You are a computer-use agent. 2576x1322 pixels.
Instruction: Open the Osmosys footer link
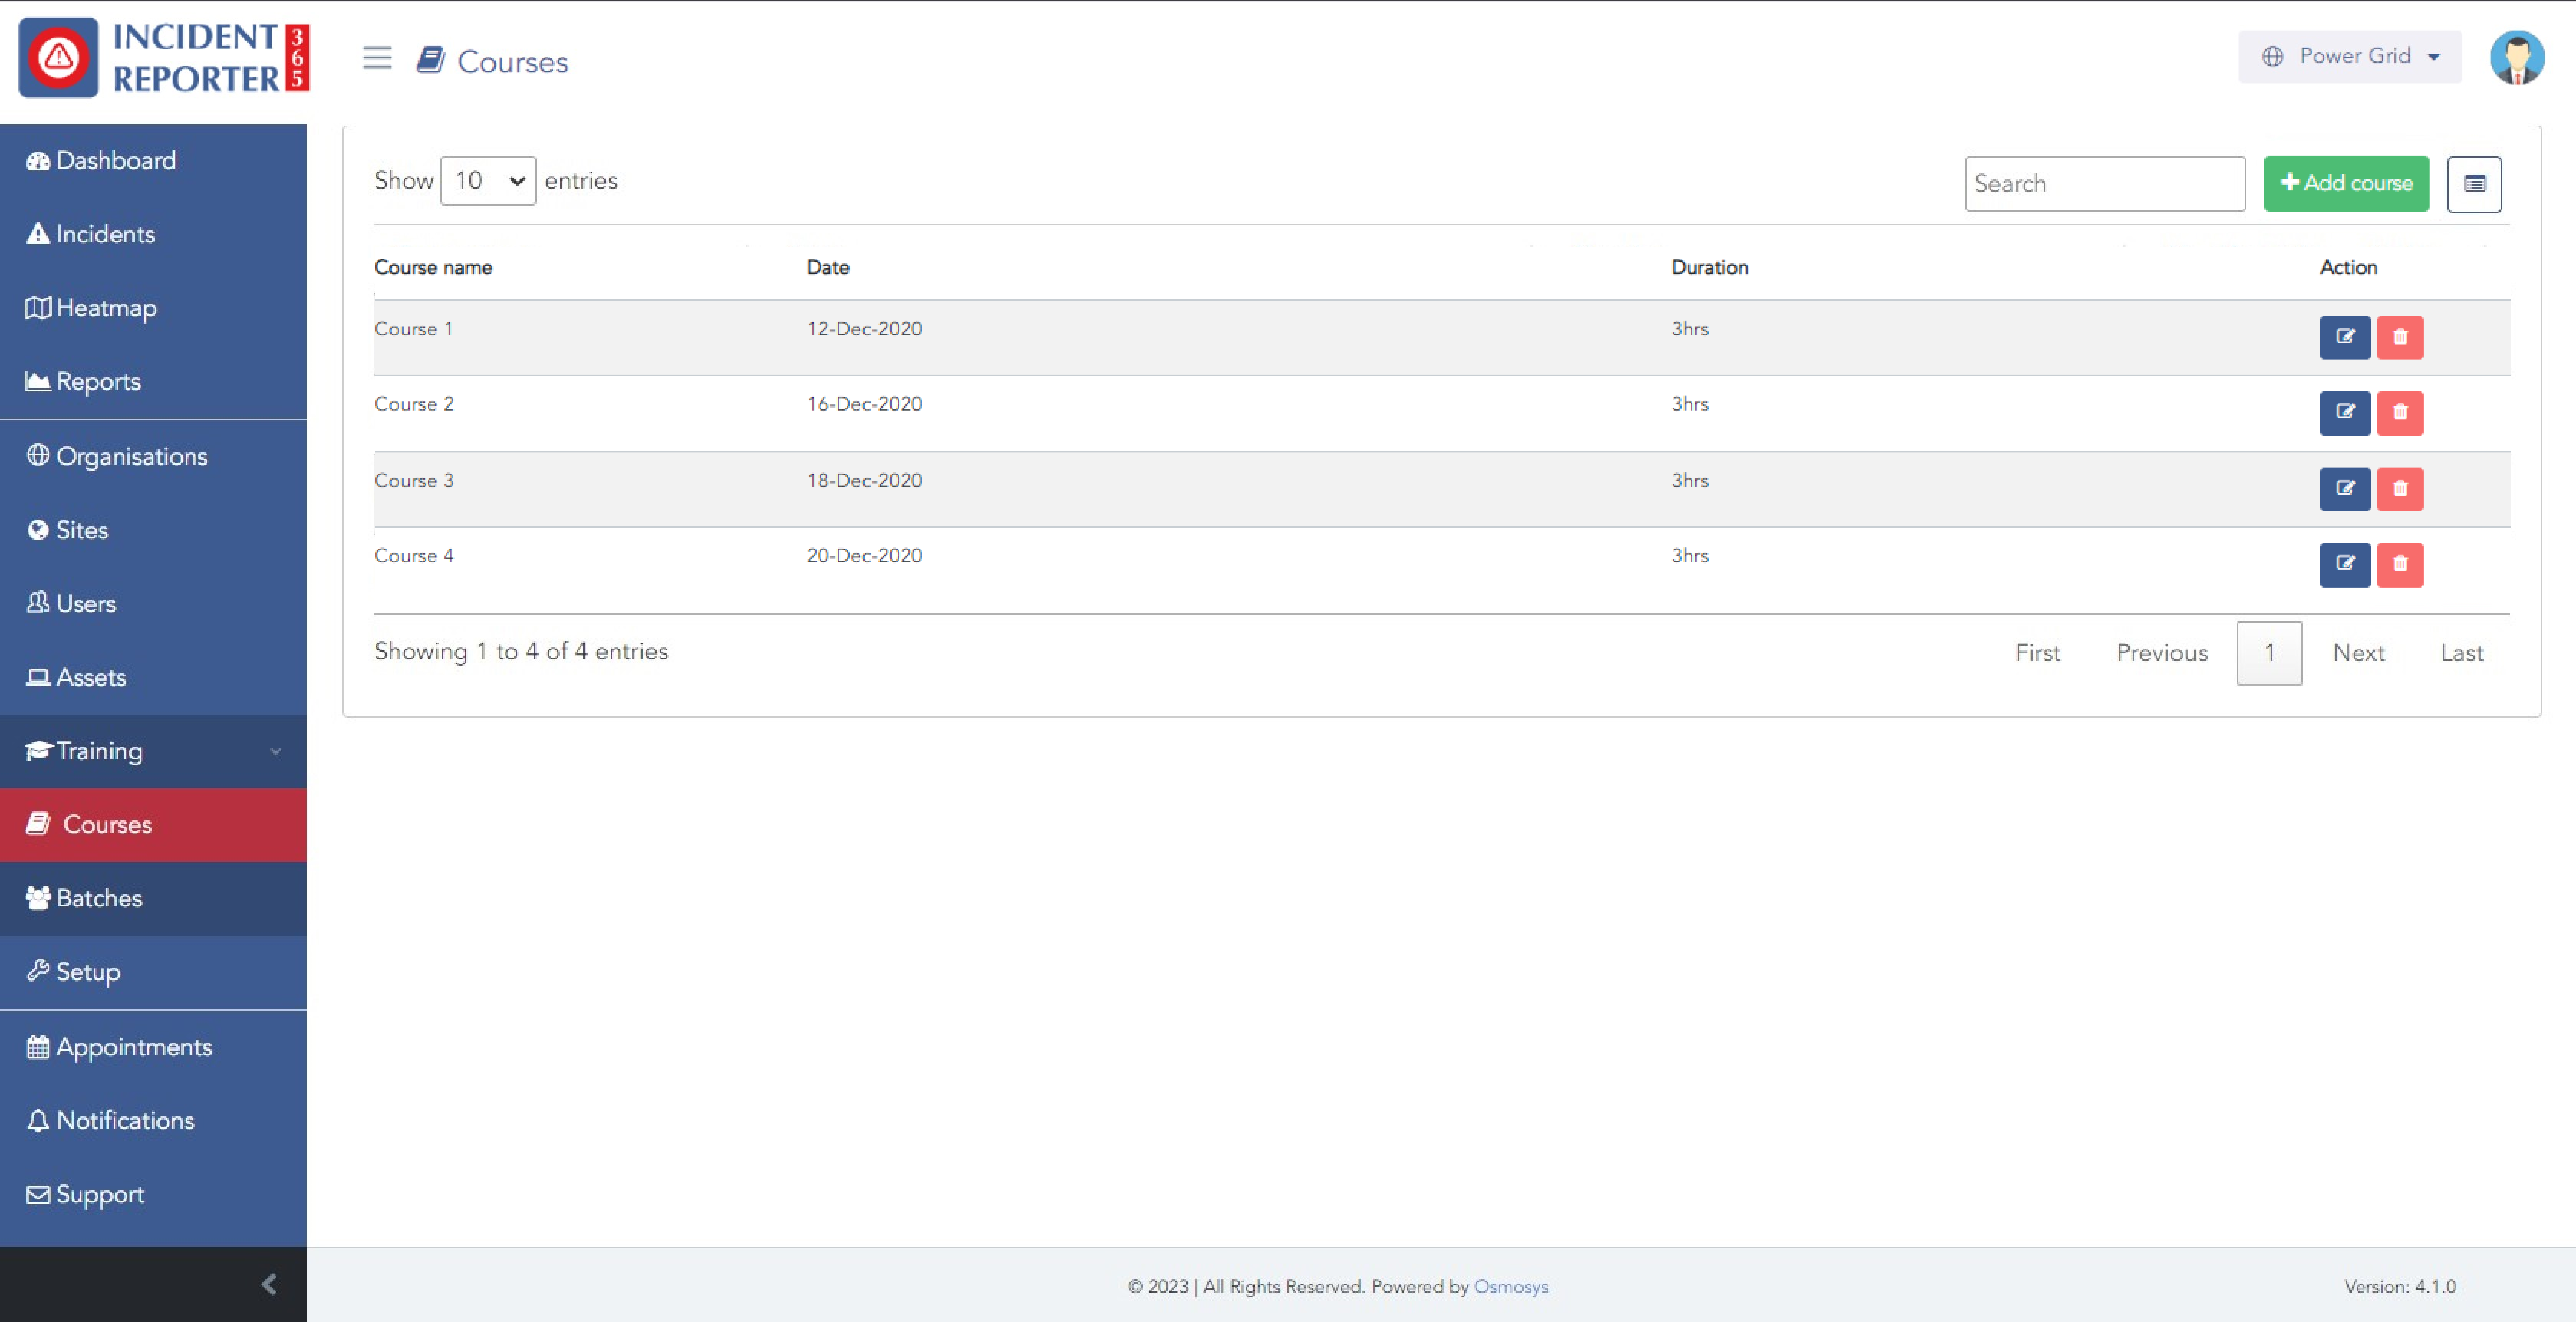[1510, 1286]
